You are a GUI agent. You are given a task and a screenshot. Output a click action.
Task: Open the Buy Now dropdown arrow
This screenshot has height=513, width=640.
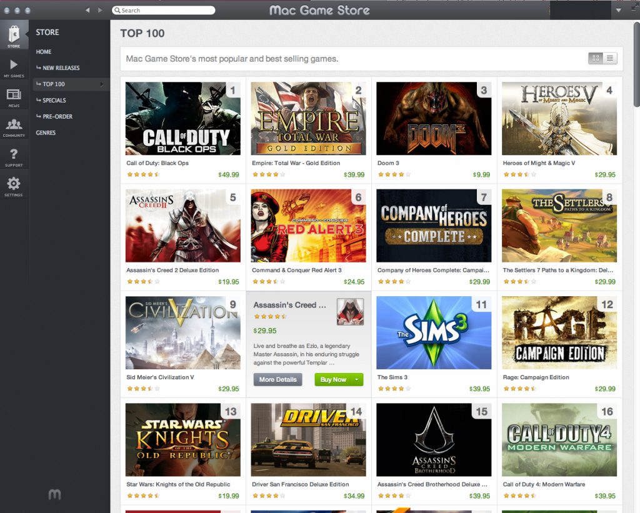(357, 380)
